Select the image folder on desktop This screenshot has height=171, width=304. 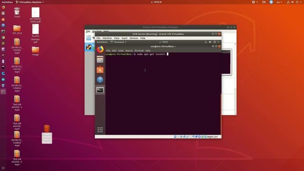[35, 51]
